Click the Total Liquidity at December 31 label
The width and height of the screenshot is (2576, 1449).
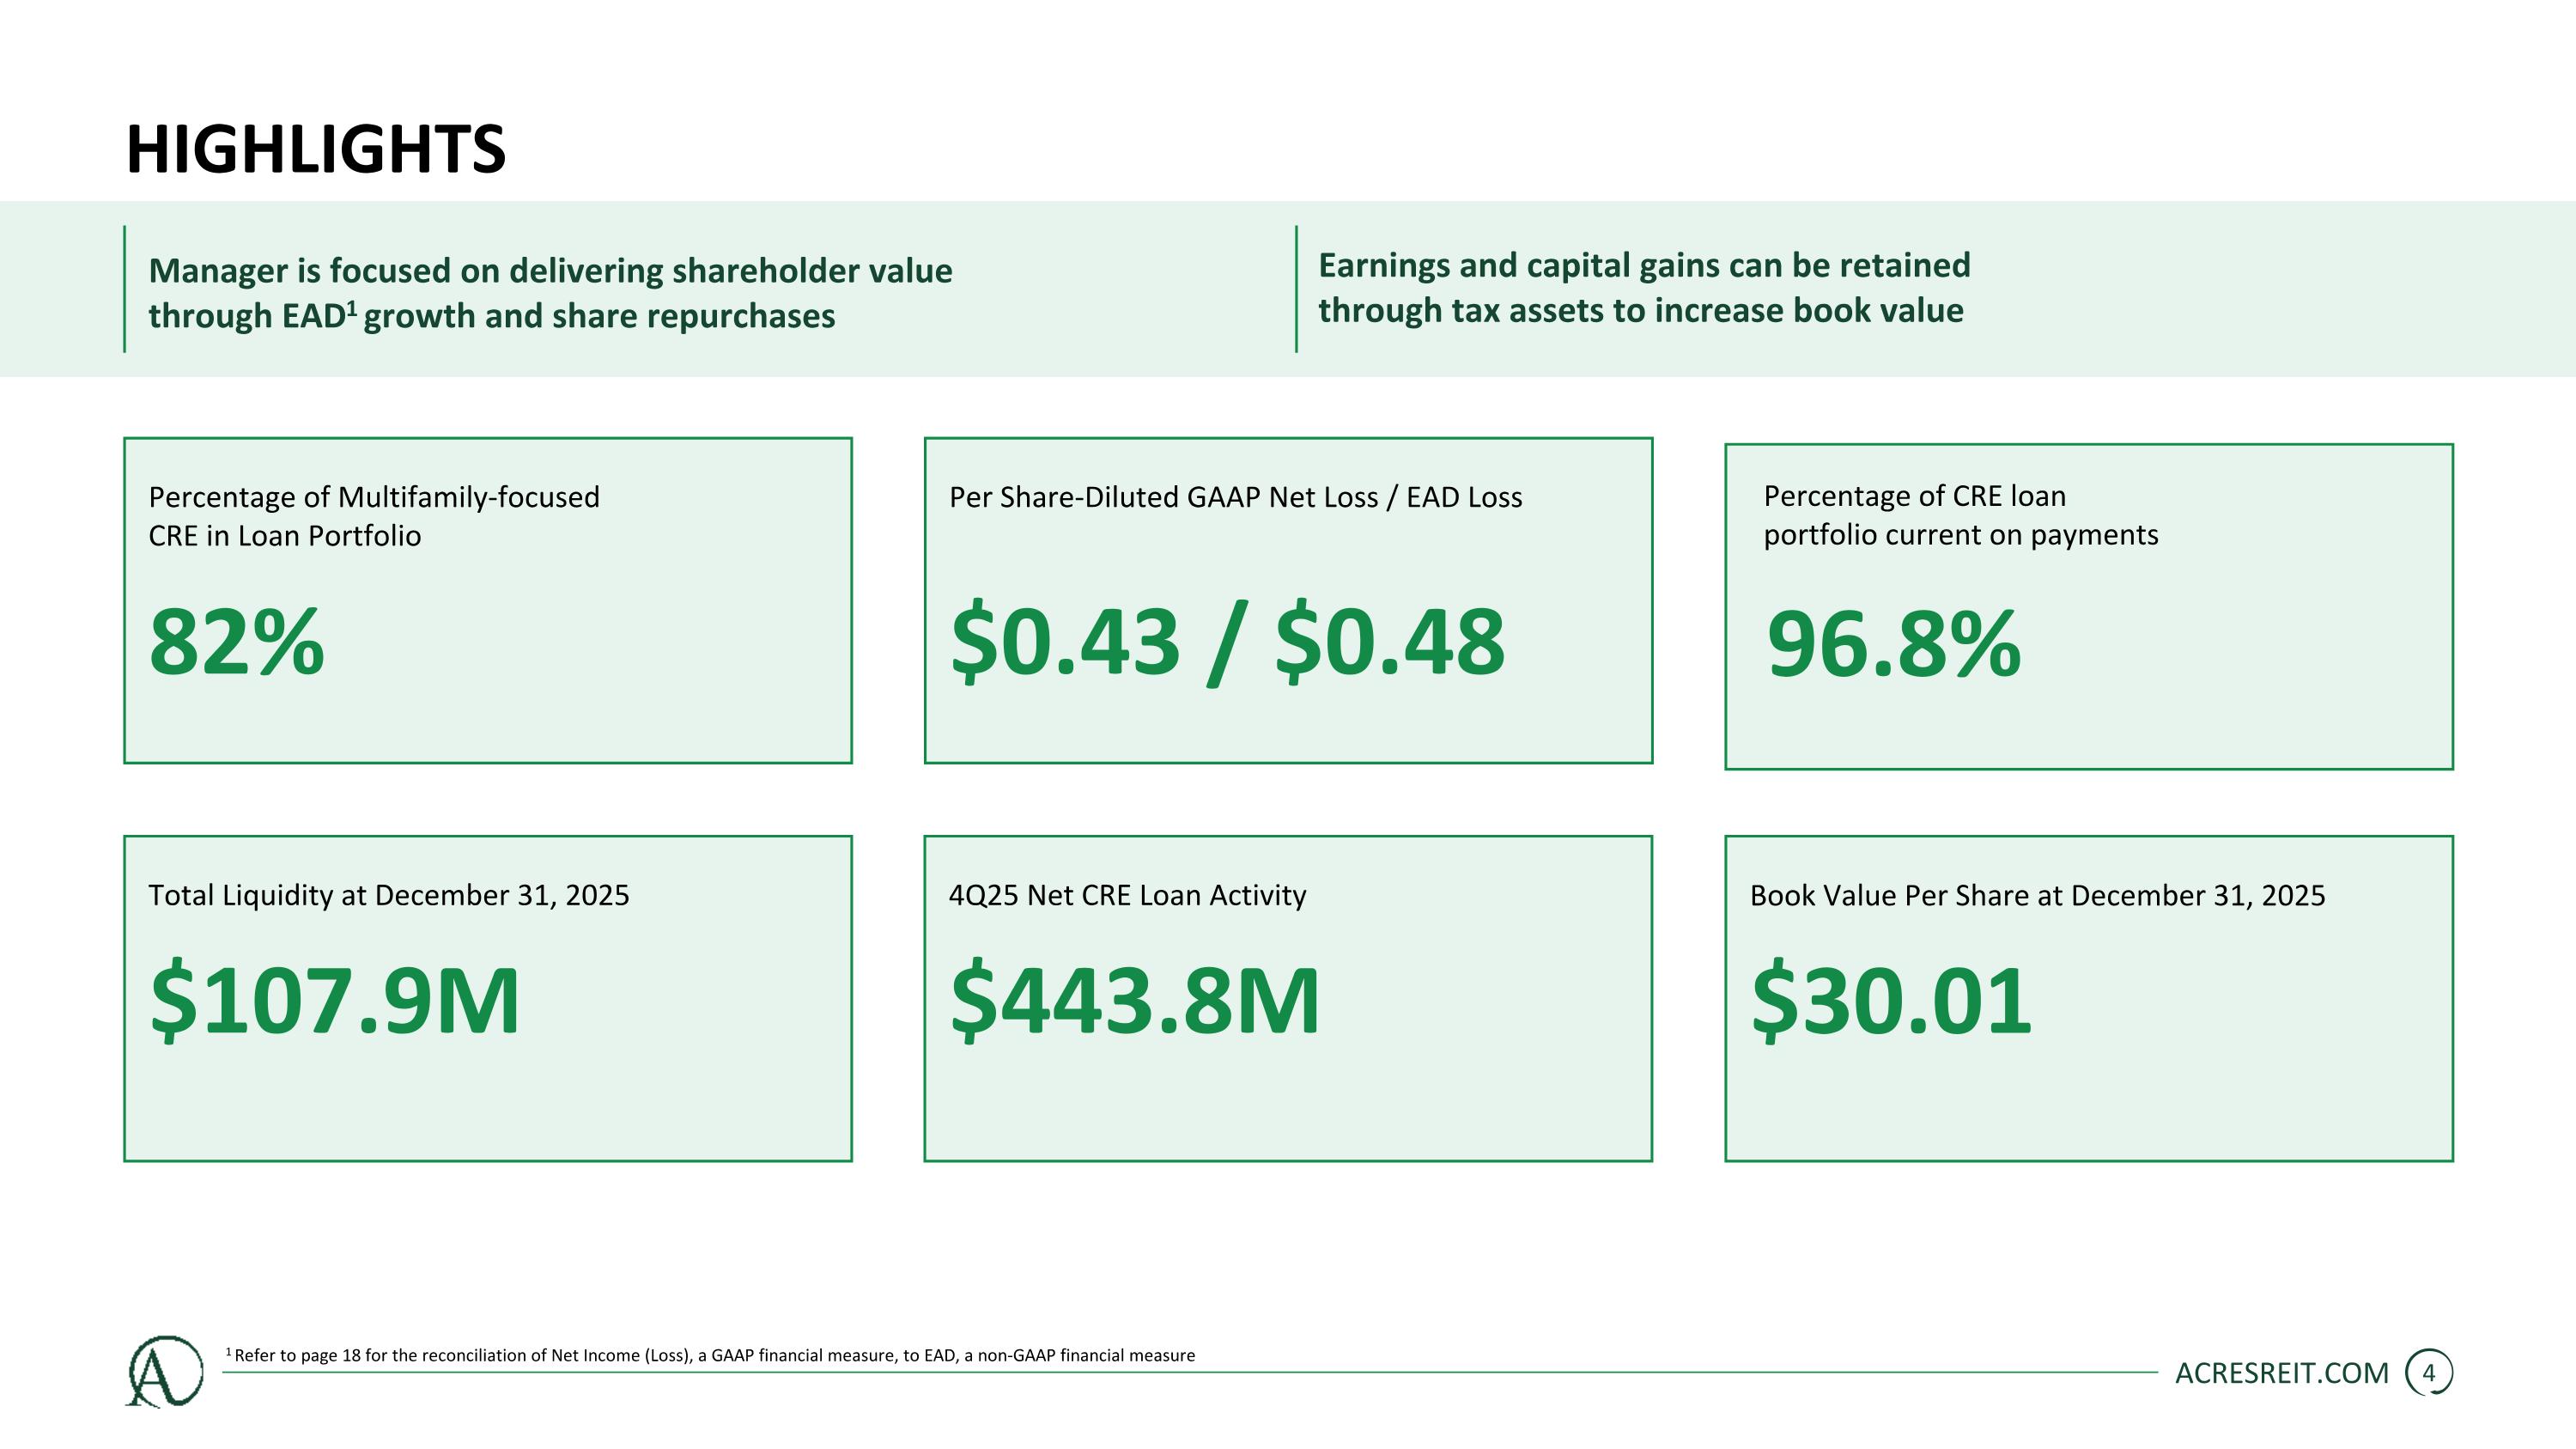389,895
